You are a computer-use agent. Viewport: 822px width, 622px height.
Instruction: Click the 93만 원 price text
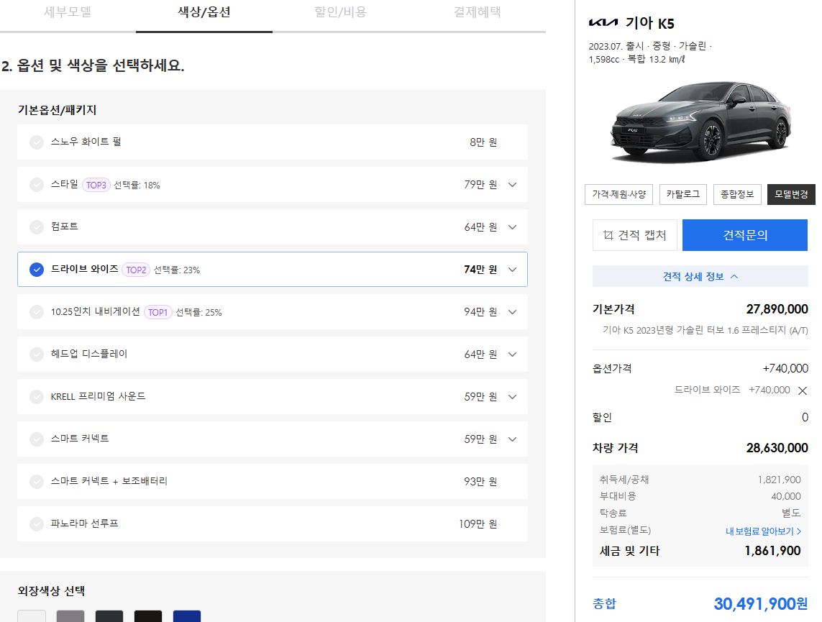point(480,482)
